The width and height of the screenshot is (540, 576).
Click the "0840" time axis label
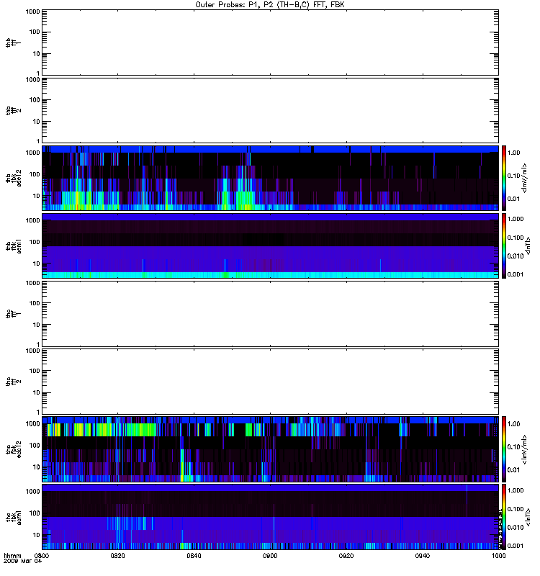pos(194,556)
